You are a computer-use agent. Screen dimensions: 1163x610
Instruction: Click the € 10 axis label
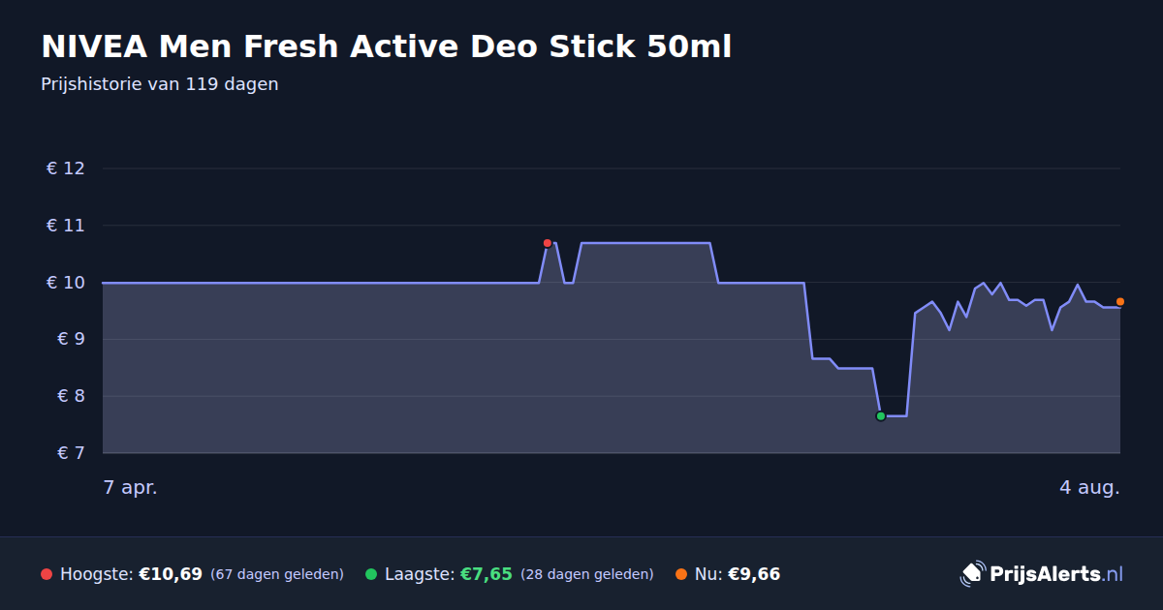(66, 283)
